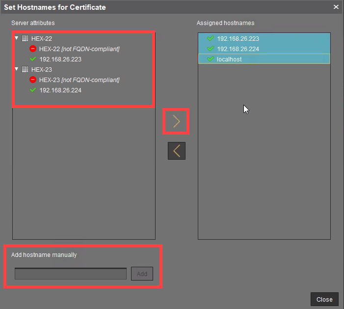
Task: Select 192.168.26.224 in Assigned hostnames list
Action: tap(238, 49)
